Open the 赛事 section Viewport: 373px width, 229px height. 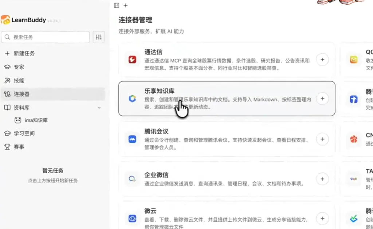[x=53, y=147]
